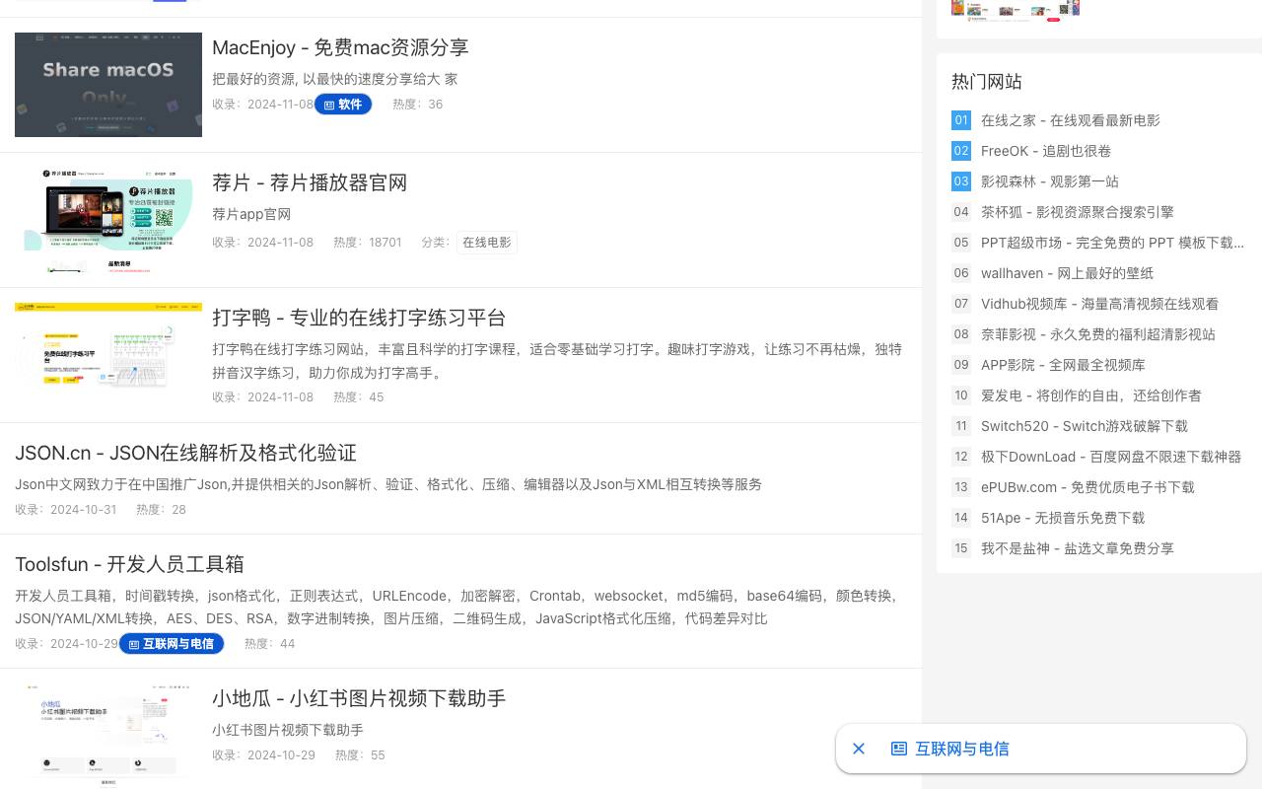Image resolution: width=1262 pixels, height=789 pixels.
Task: Open the 荐片 - 荐片播放器官网 title link
Action: [x=310, y=182]
